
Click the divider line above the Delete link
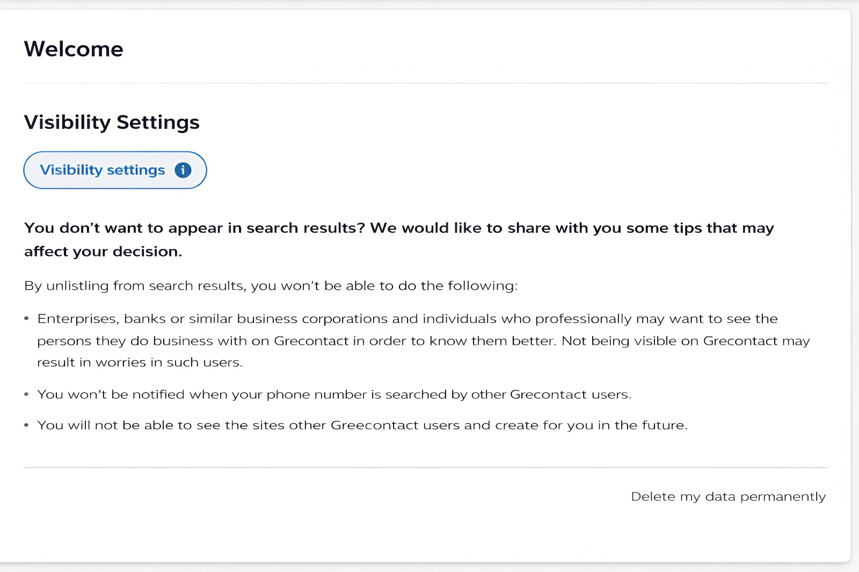click(x=426, y=467)
